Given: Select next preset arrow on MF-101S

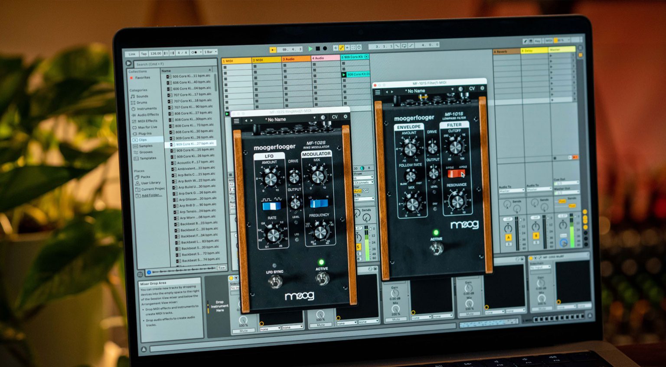Looking at the screenshot, I should coord(392,92).
